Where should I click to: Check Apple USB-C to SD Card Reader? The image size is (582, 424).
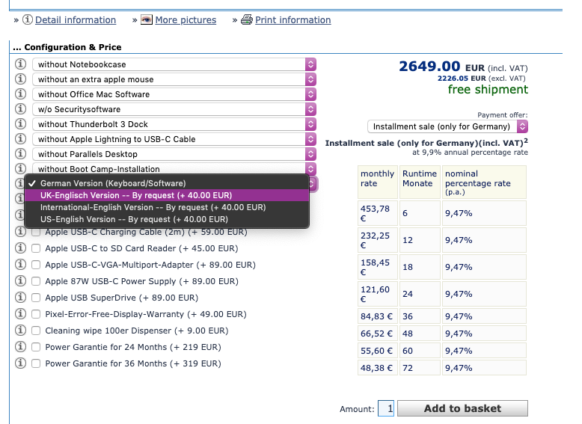click(36, 248)
